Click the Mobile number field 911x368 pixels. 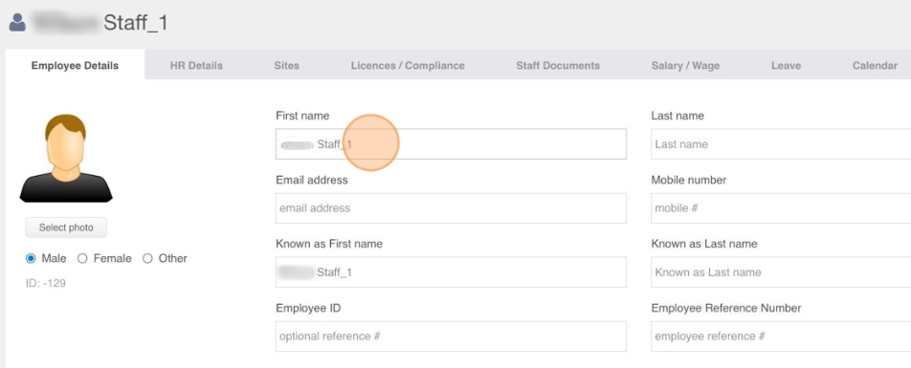tap(781, 207)
